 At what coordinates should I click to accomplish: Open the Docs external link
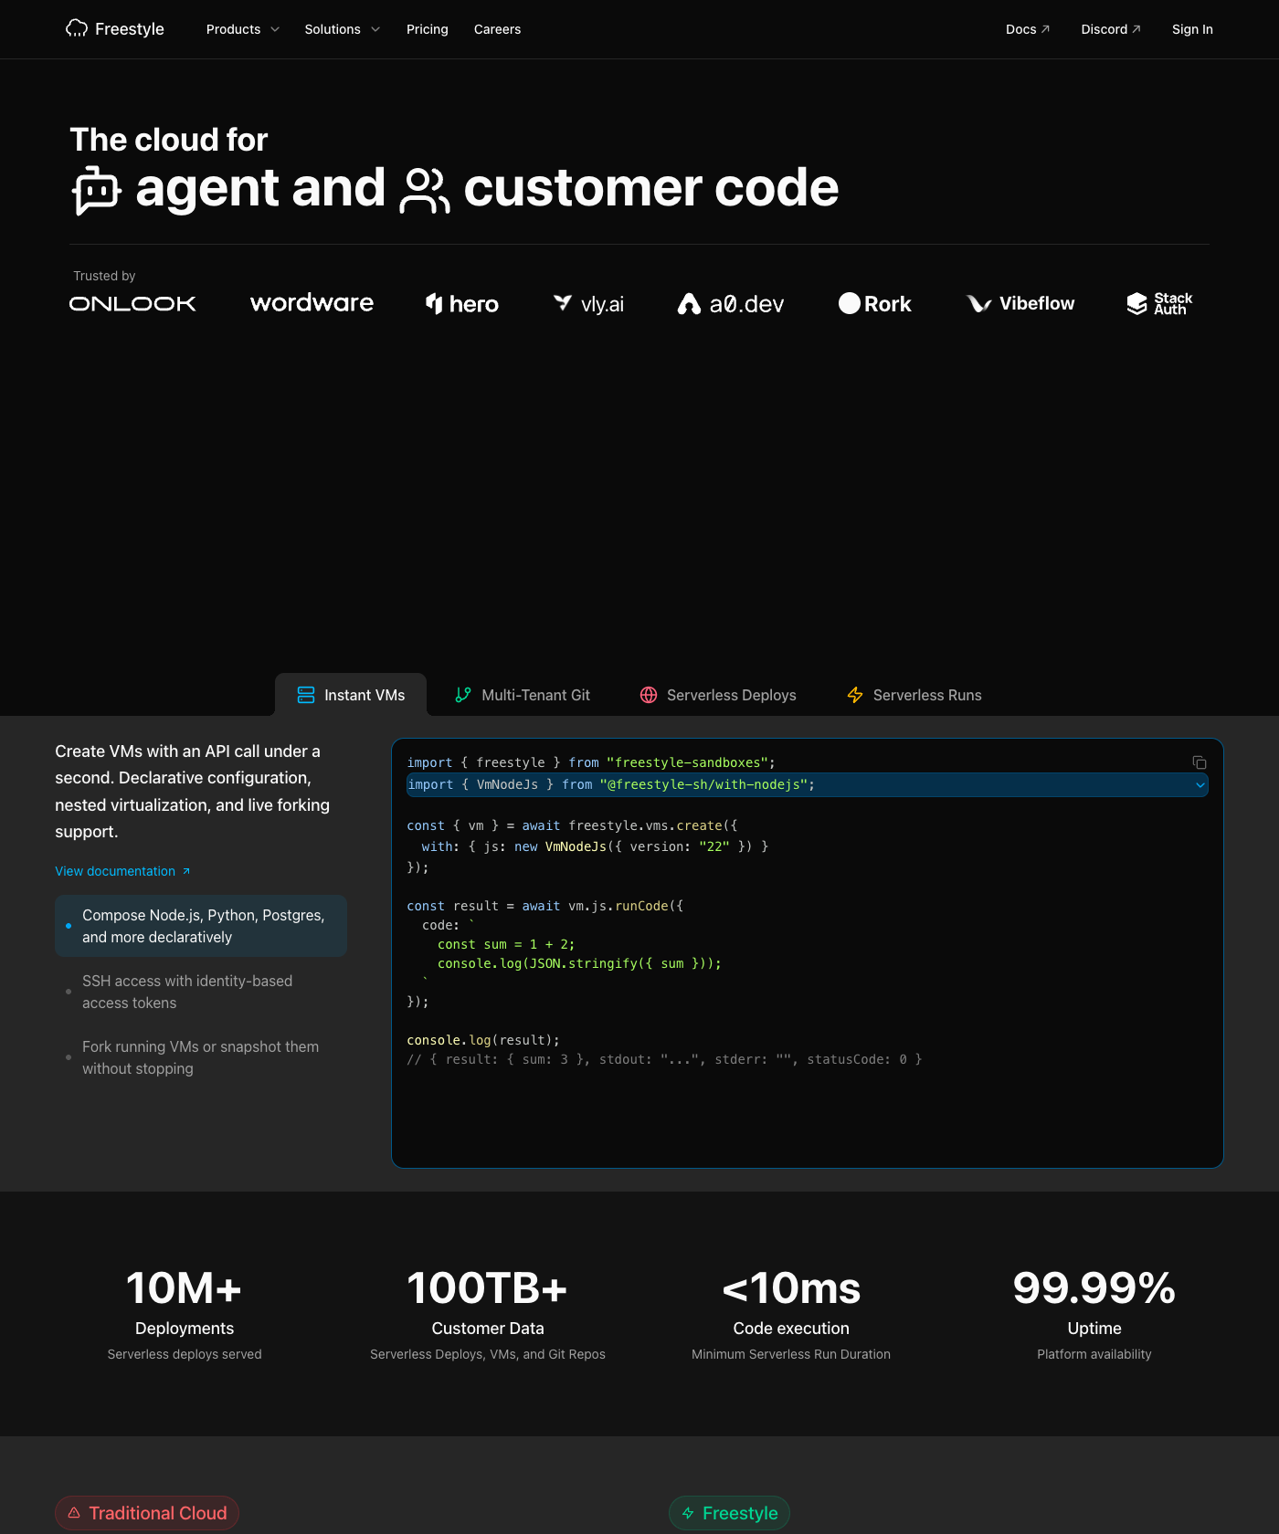click(1028, 29)
